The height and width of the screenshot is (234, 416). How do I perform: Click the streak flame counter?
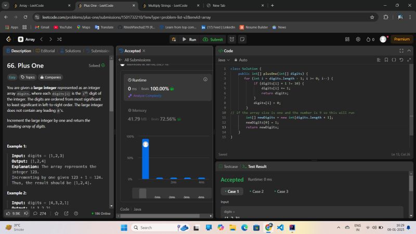pos(370,40)
